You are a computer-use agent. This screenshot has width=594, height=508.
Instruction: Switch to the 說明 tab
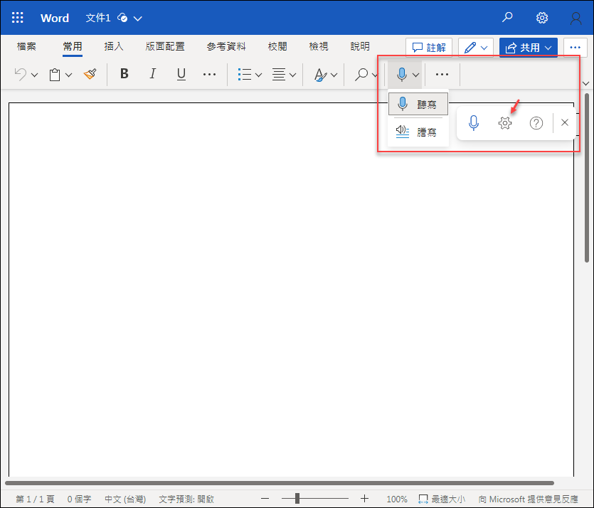360,46
